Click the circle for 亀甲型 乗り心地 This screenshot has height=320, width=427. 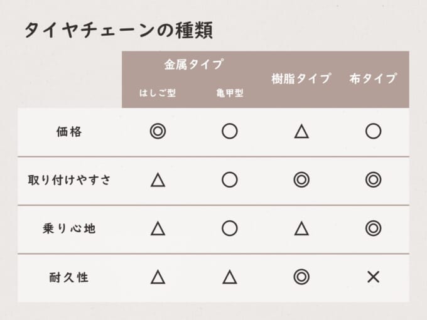click(230, 228)
